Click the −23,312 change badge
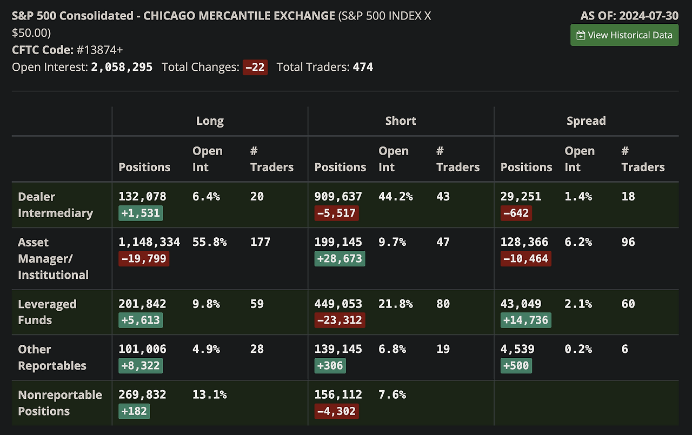 [340, 320]
